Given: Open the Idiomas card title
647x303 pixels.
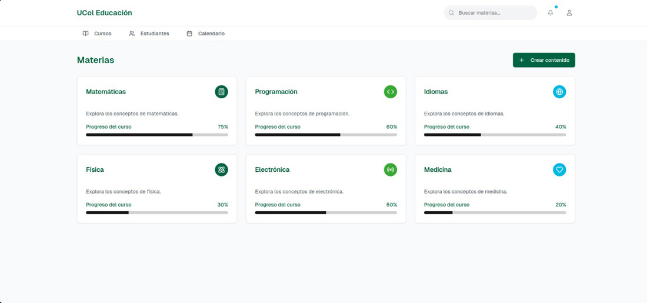Looking at the screenshot, I should pyautogui.click(x=436, y=92).
